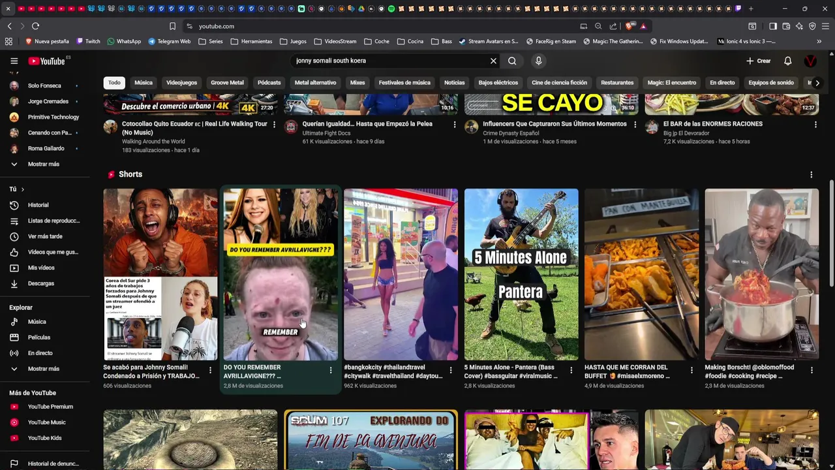Screen dimensions: 835x470
Task: Expand the Tú section chevron
Action: click(22, 189)
